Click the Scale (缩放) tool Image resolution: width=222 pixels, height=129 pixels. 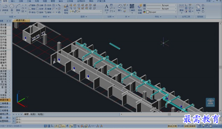(32, 9)
